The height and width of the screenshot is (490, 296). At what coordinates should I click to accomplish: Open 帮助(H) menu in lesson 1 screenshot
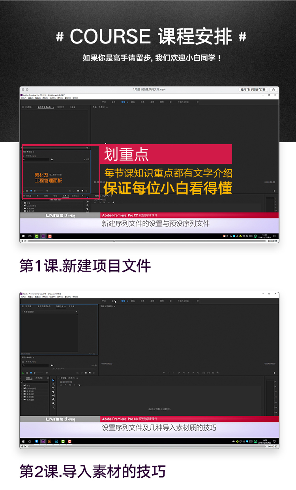75,98
